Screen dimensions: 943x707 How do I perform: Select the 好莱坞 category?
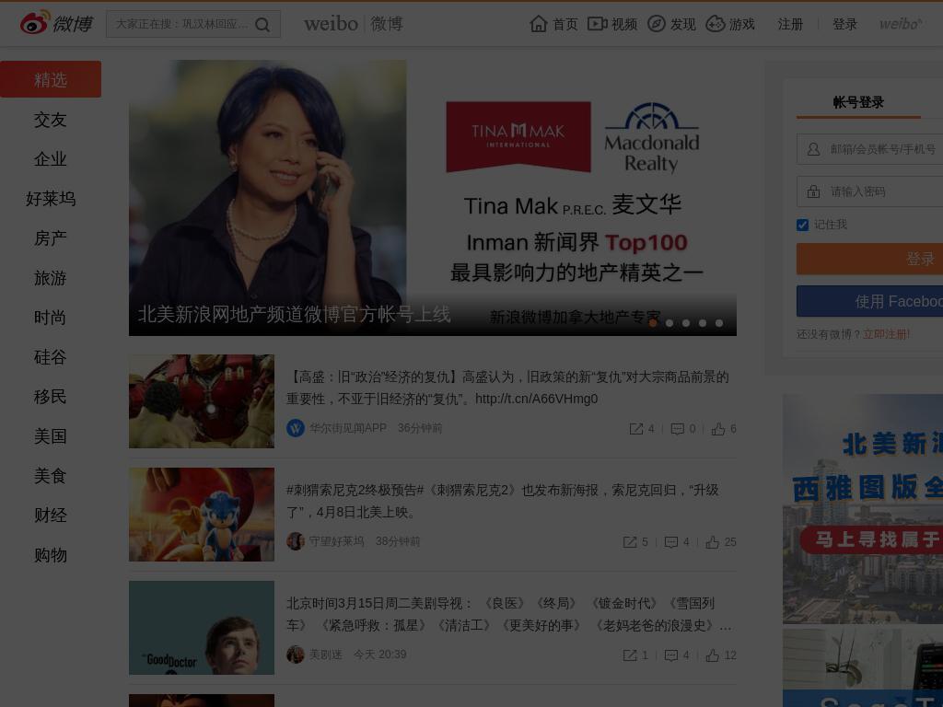tap(51, 199)
